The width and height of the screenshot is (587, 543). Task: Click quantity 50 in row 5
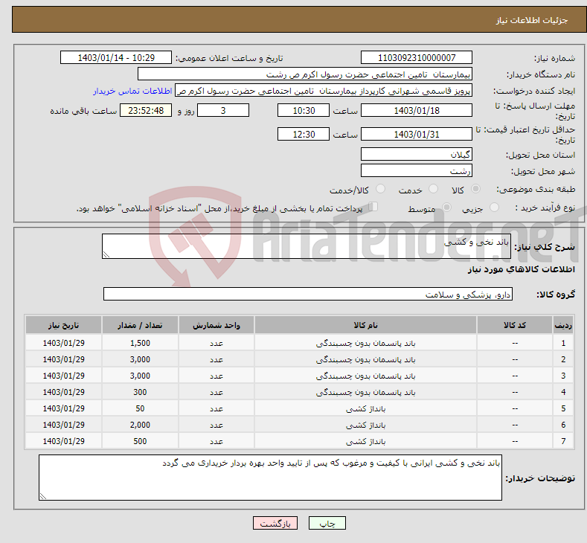click(x=140, y=408)
